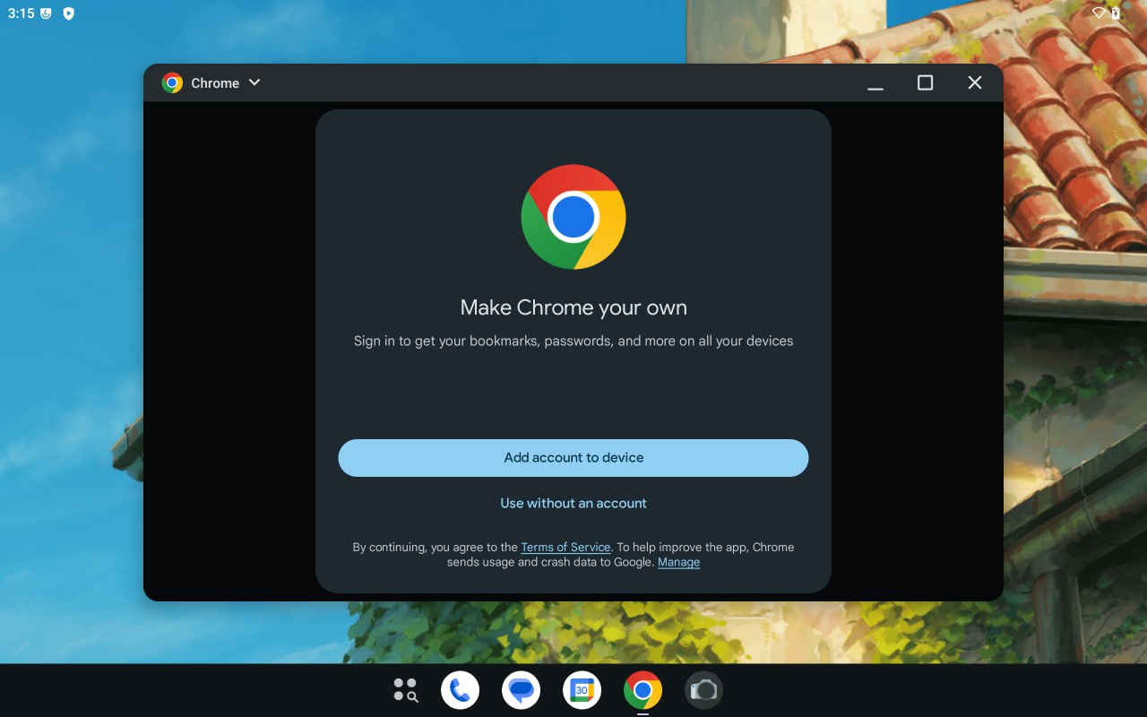Viewport: 1147px width, 717px height.
Task: Close the Chrome window
Action: click(975, 82)
